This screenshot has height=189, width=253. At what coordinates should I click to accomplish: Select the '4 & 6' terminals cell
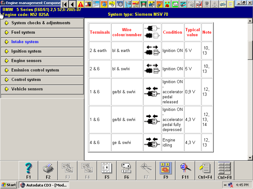[100, 143]
